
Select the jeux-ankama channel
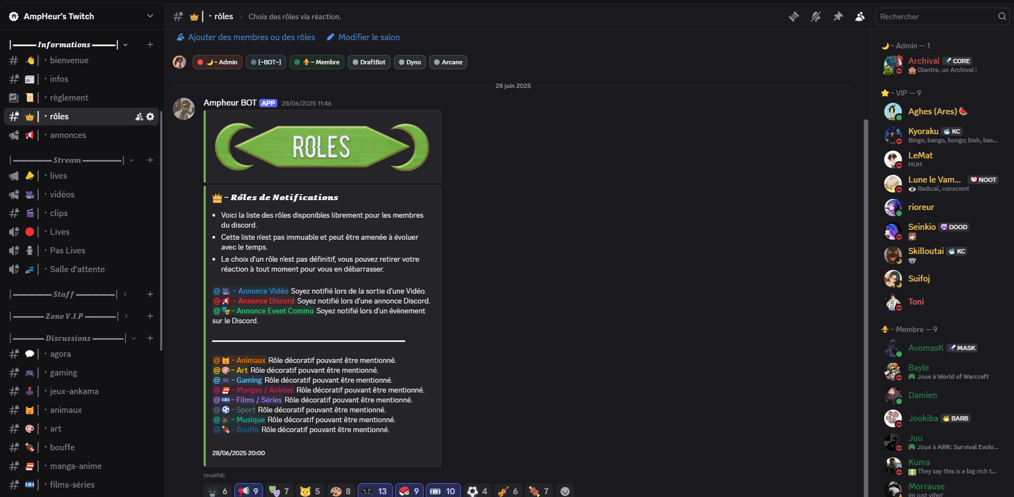[x=81, y=391]
